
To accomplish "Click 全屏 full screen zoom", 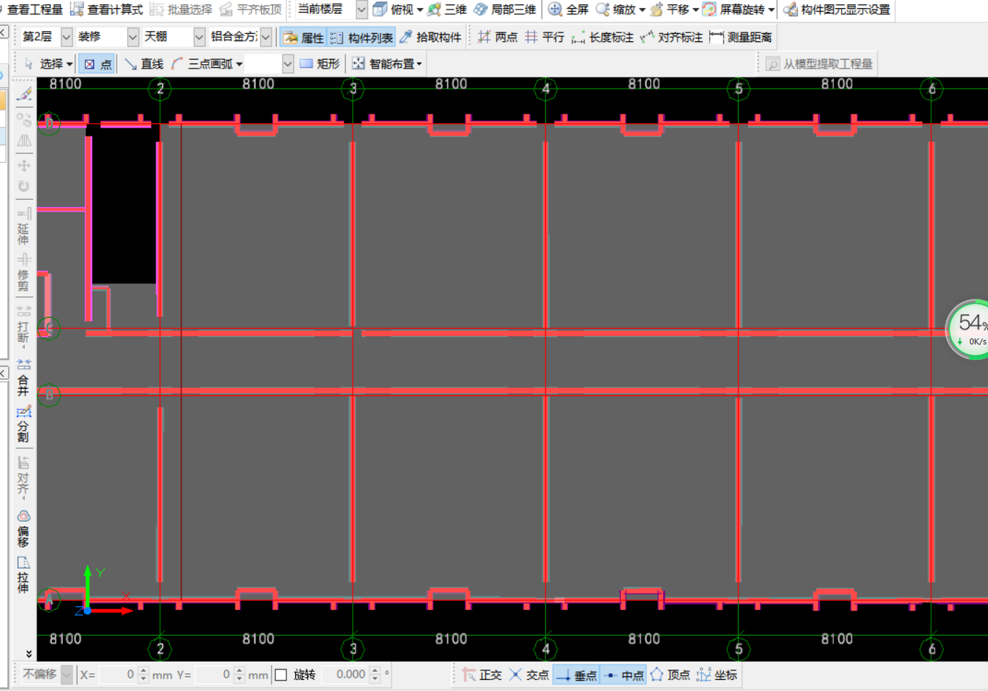I will [568, 10].
